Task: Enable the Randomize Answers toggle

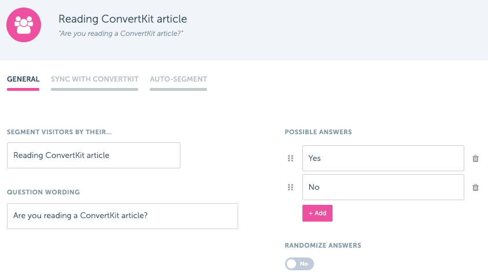Action: coord(299,264)
